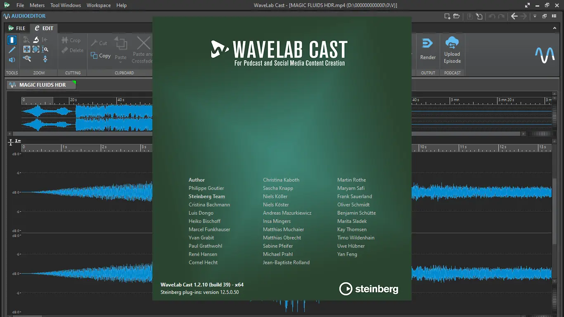Navigate forward with right arrow
564x317 pixels.
tap(524, 17)
